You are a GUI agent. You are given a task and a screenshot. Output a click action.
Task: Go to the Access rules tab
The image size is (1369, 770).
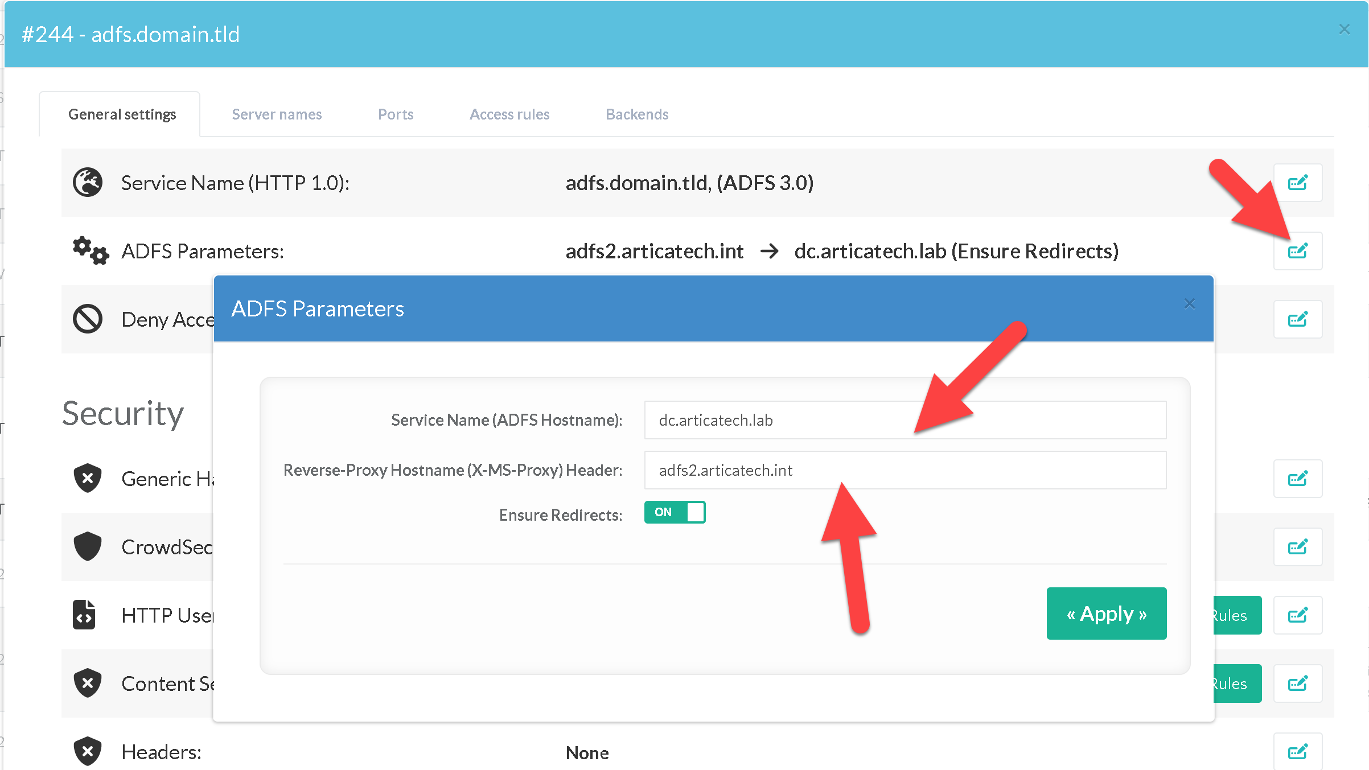tap(509, 114)
